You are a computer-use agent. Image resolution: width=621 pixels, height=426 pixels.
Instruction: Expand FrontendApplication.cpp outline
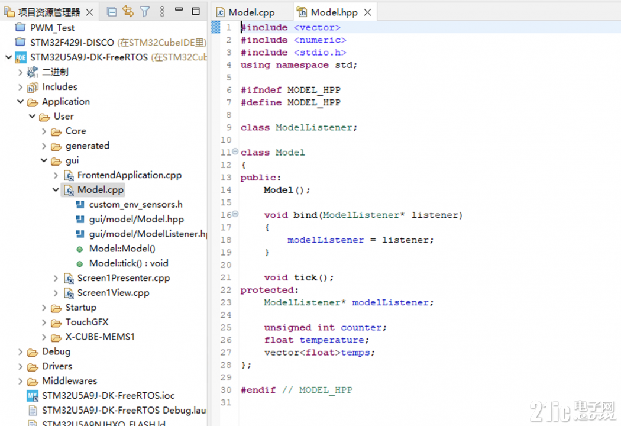pos(56,175)
